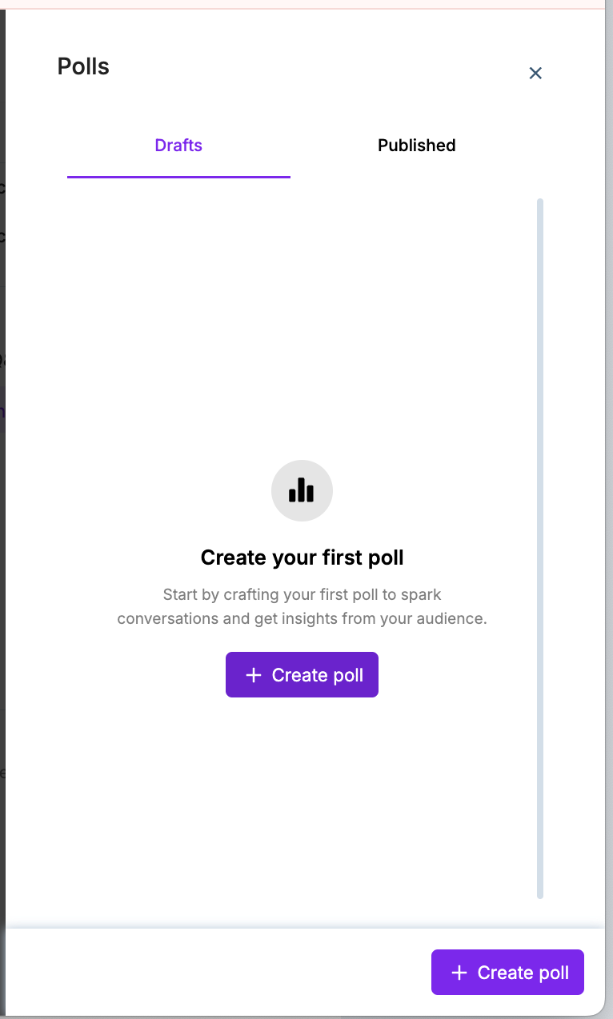Screen dimensions: 613x1019
Task: Click the plus icon in the centered Create poll button
Action: [254, 675]
